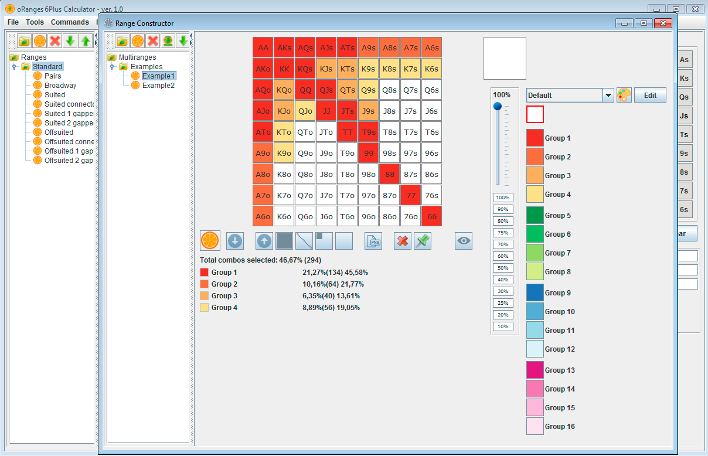
Task: Toggle the range preview with the eye icon
Action: click(463, 240)
